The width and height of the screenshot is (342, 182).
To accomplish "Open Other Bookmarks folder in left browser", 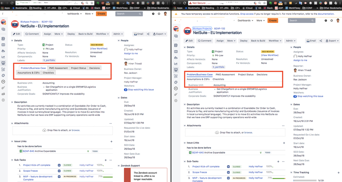I will click(x=159, y=8).
